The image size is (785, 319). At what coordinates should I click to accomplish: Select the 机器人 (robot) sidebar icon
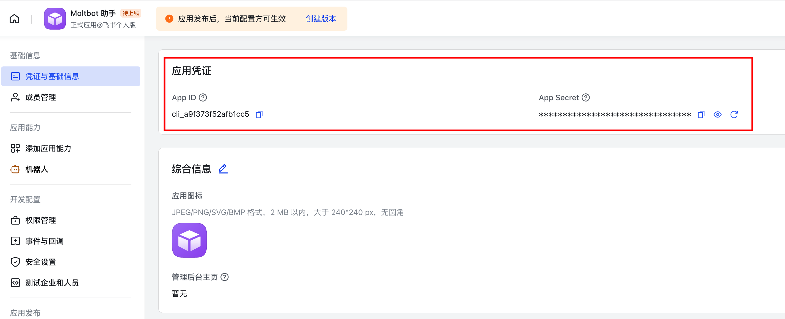click(16, 169)
